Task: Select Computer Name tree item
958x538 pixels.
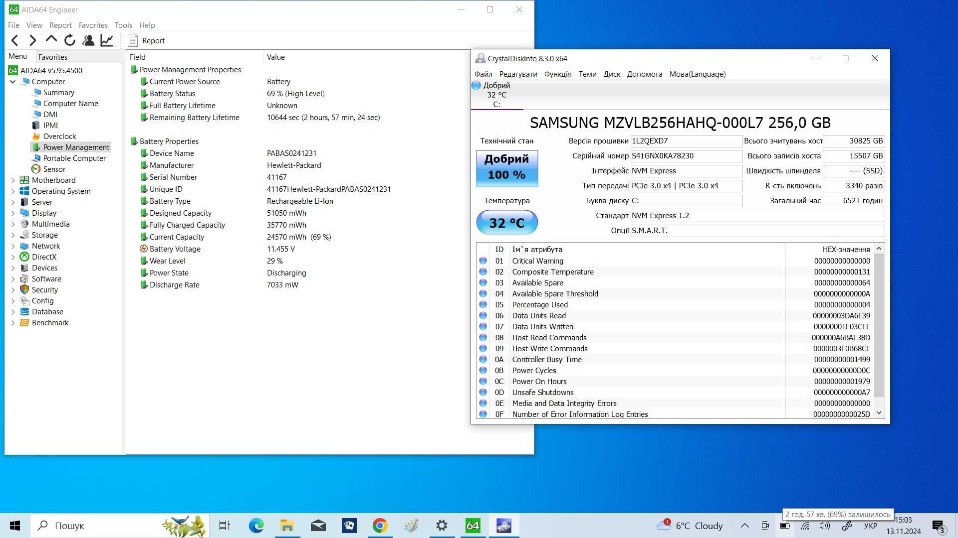Action: pos(70,104)
